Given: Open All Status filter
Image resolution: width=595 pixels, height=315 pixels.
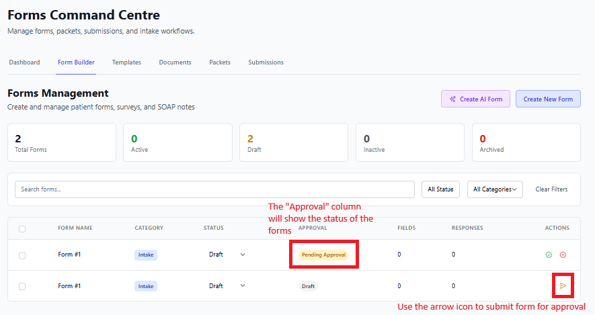Looking at the screenshot, I should (440, 189).
